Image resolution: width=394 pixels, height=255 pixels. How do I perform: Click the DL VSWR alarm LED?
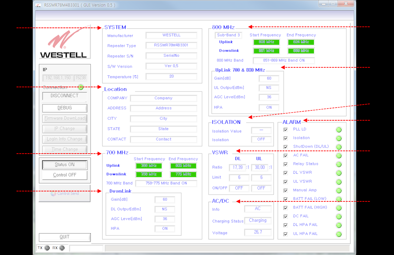pos(339,173)
